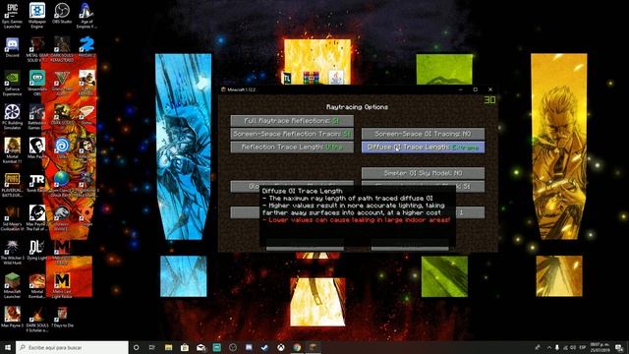Open the Epic Games Launcher desktop shortcut
Viewport: 629px width, 354px height.
click(12, 16)
